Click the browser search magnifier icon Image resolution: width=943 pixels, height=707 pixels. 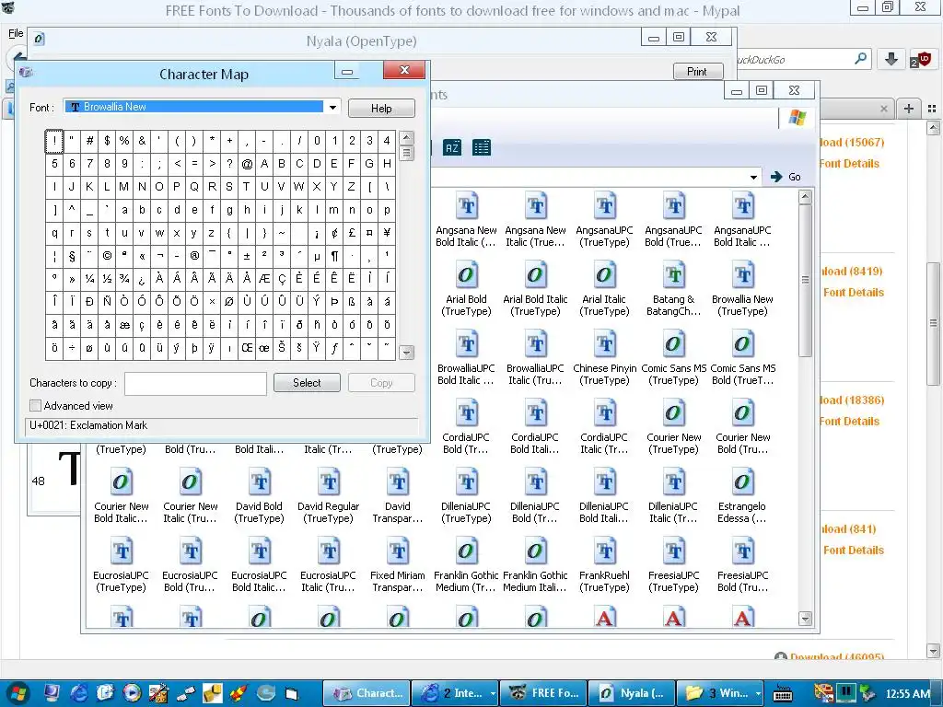coord(861,59)
